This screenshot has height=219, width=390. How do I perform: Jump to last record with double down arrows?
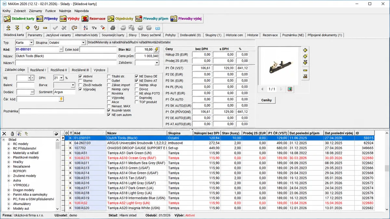click(x=17, y=28)
